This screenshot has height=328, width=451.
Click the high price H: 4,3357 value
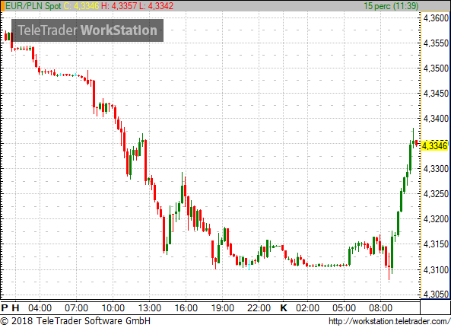[119, 6]
